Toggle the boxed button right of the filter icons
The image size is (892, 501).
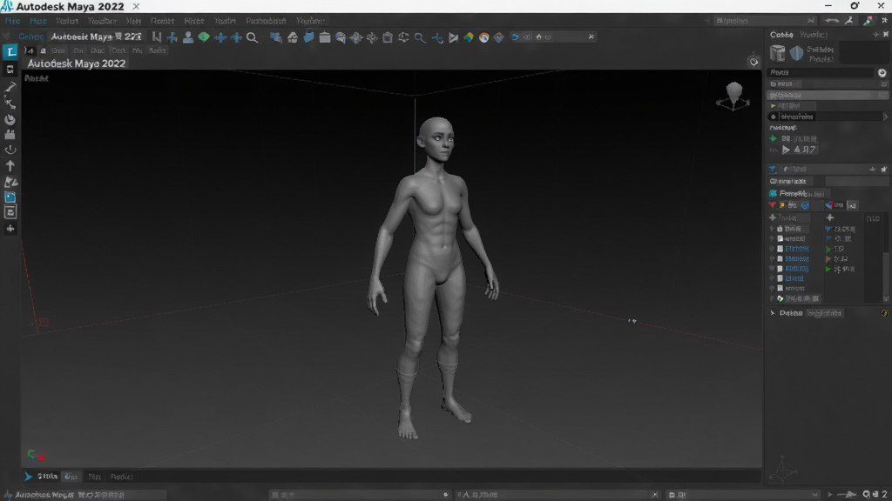[x=852, y=205]
